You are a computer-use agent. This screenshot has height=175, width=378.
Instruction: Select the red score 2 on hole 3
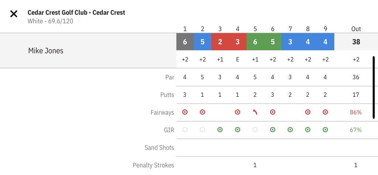(220, 42)
